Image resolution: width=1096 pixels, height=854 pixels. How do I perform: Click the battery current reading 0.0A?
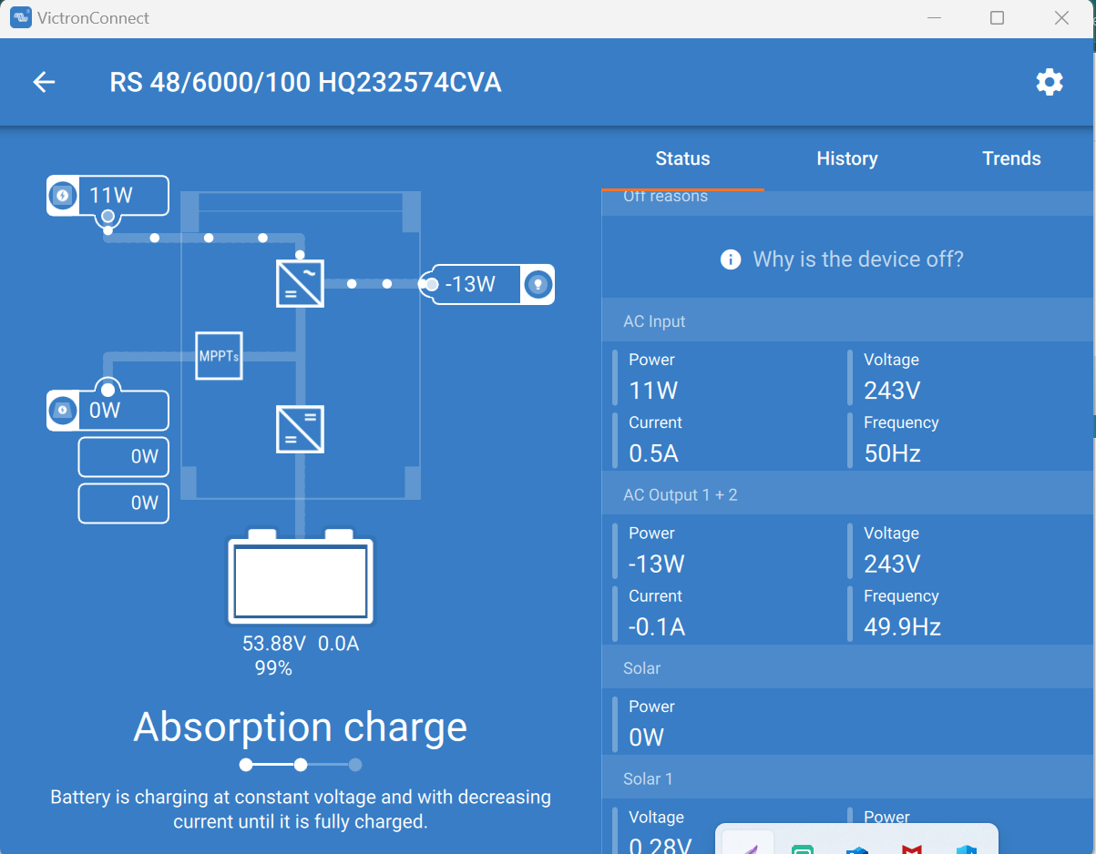click(x=339, y=645)
